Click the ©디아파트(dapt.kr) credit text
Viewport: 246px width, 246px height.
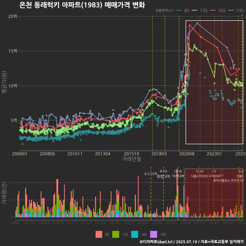[156, 242]
